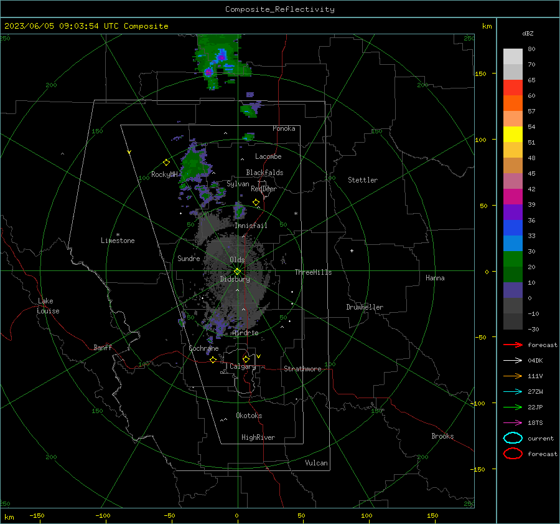Click the 'Cochrane' city label
This screenshot has width=560, height=524.
tap(203, 348)
